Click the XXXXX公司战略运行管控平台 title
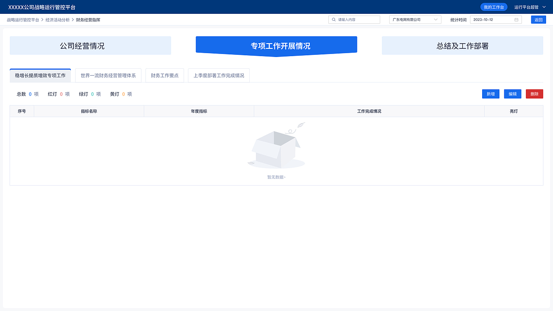The height and width of the screenshot is (311, 553). coord(42,7)
